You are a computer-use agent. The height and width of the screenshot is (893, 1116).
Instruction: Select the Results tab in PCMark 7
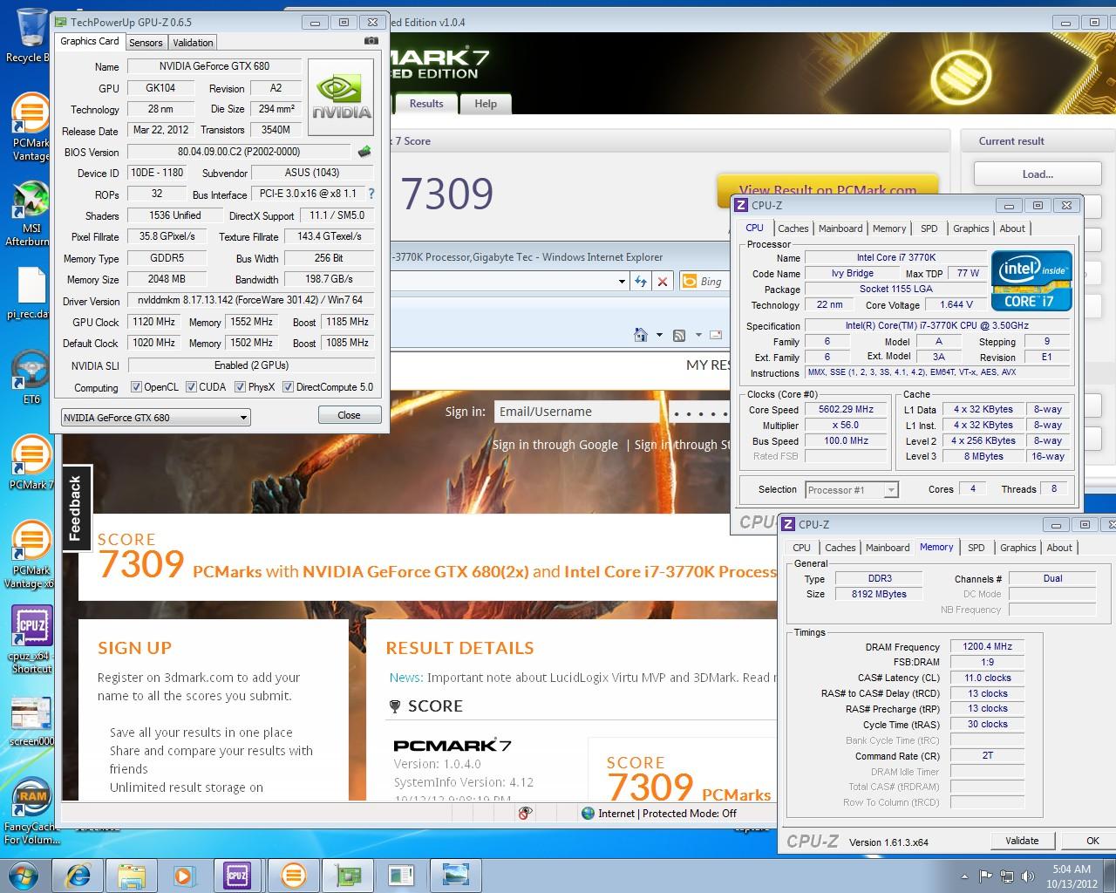[426, 104]
